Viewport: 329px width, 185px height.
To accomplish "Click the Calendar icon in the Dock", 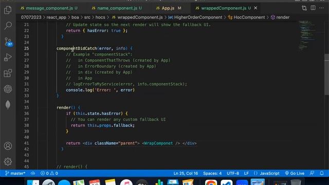I will [95, 182].
